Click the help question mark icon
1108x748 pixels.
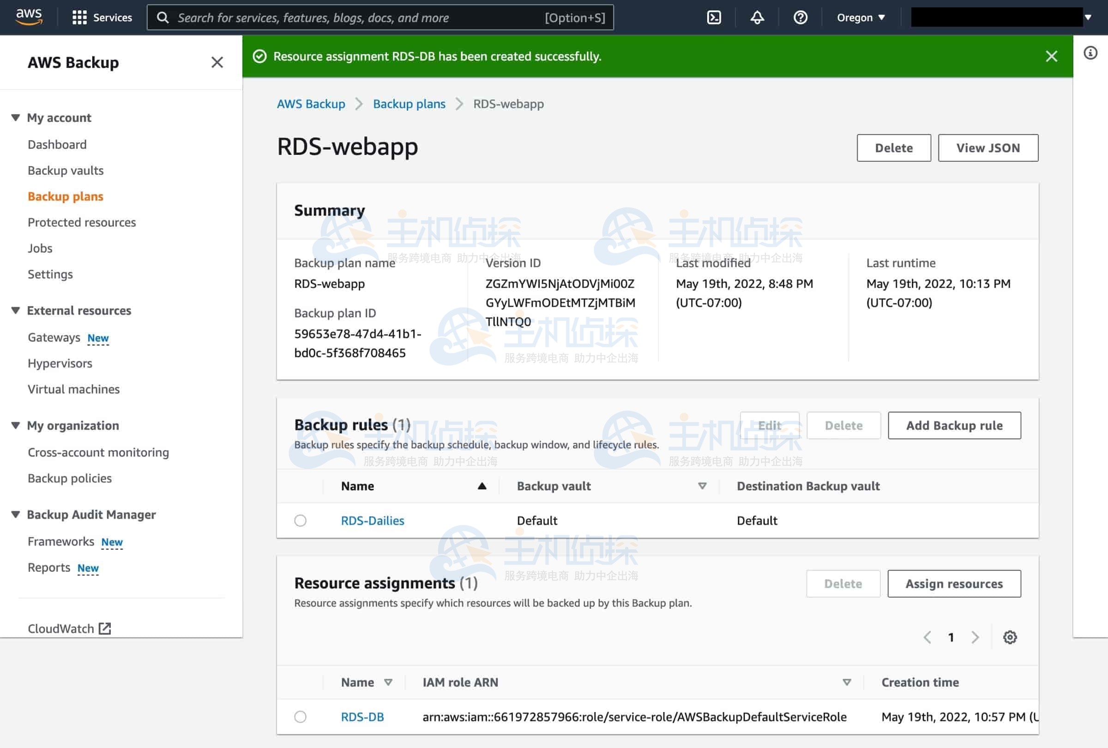pos(800,18)
